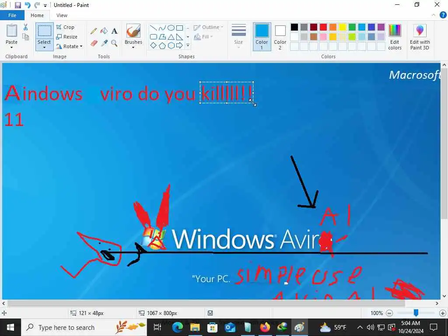
Task: Open the Paste dropdown arrow
Action: pos(12,47)
